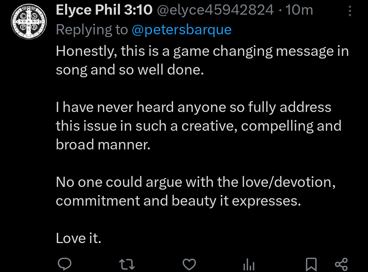
Task: Like the tweet with the heart icon
Action: (189, 264)
